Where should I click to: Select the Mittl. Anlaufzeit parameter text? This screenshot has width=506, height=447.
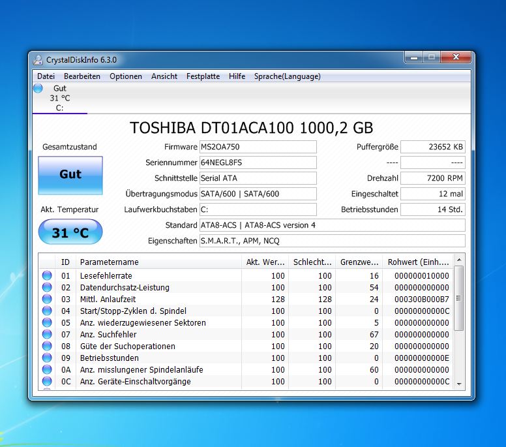(108, 299)
